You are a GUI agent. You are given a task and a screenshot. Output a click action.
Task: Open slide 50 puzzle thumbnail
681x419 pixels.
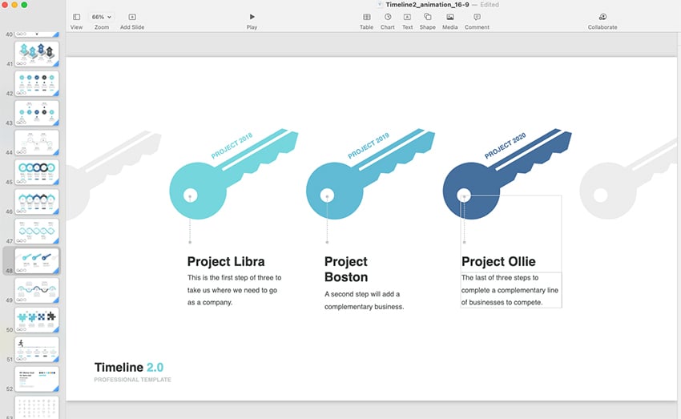click(x=37, y=320)
